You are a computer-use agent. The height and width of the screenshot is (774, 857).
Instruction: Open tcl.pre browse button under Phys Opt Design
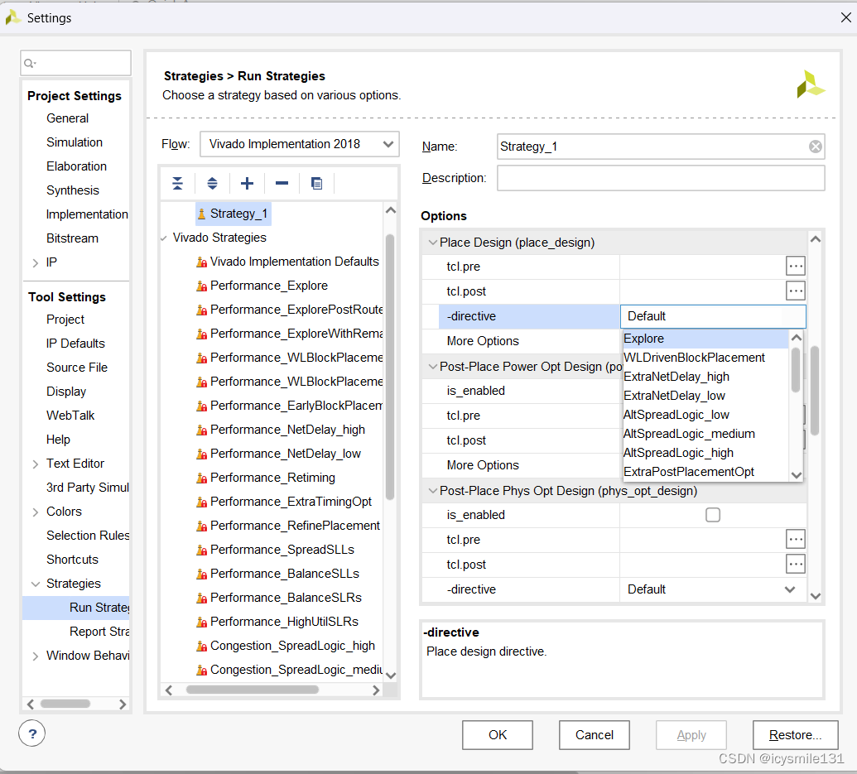(x=795, y=540)
